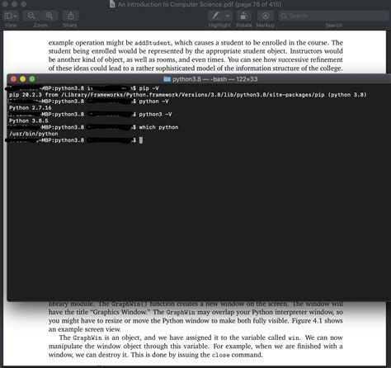Click the 'close' command word in PDF
The height and width of the screenshot is (368, 391).
[x=221, y=355]
